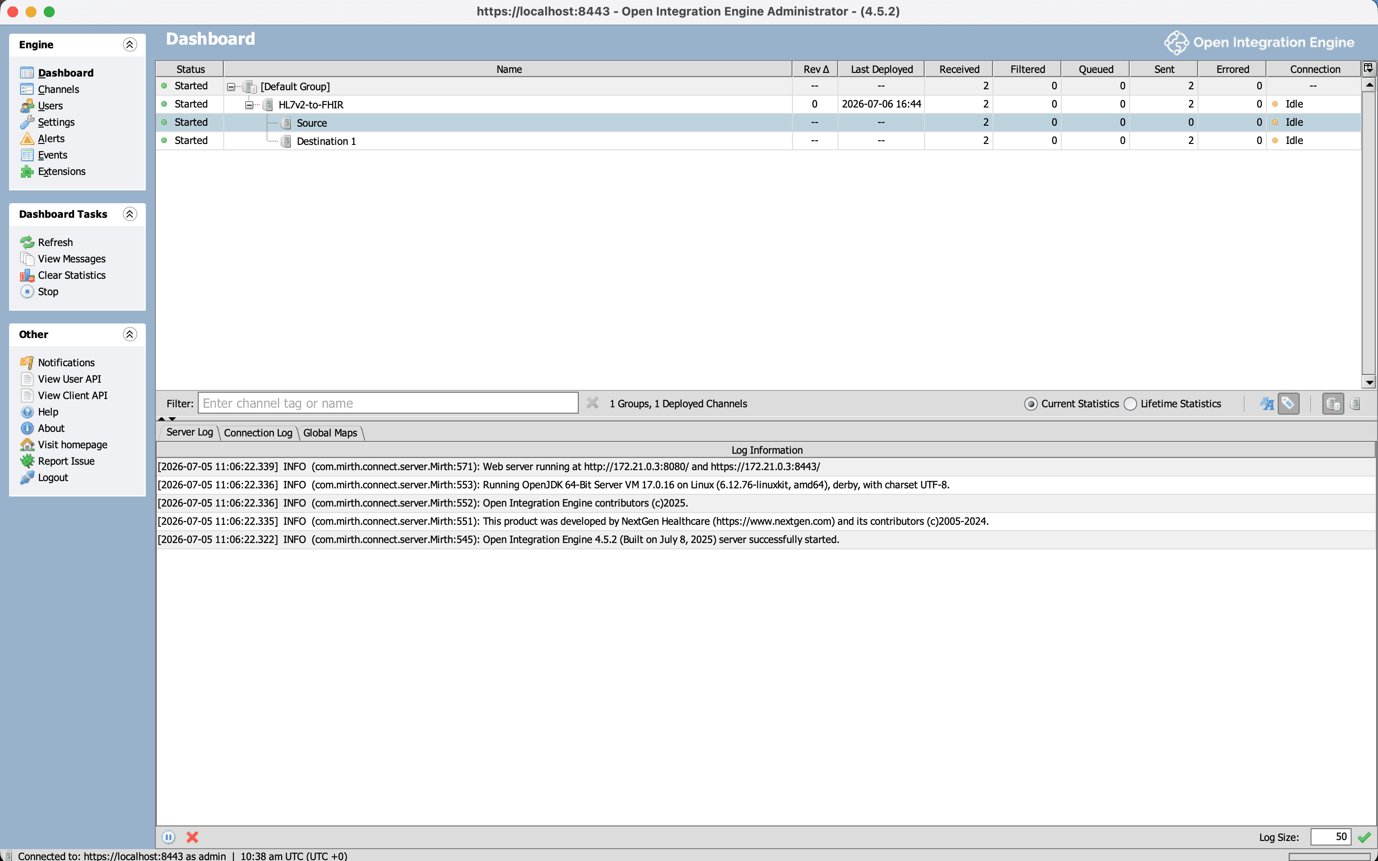Click the log entry about Web server running
Screen dimensions: 1378x861
(766, 467)
